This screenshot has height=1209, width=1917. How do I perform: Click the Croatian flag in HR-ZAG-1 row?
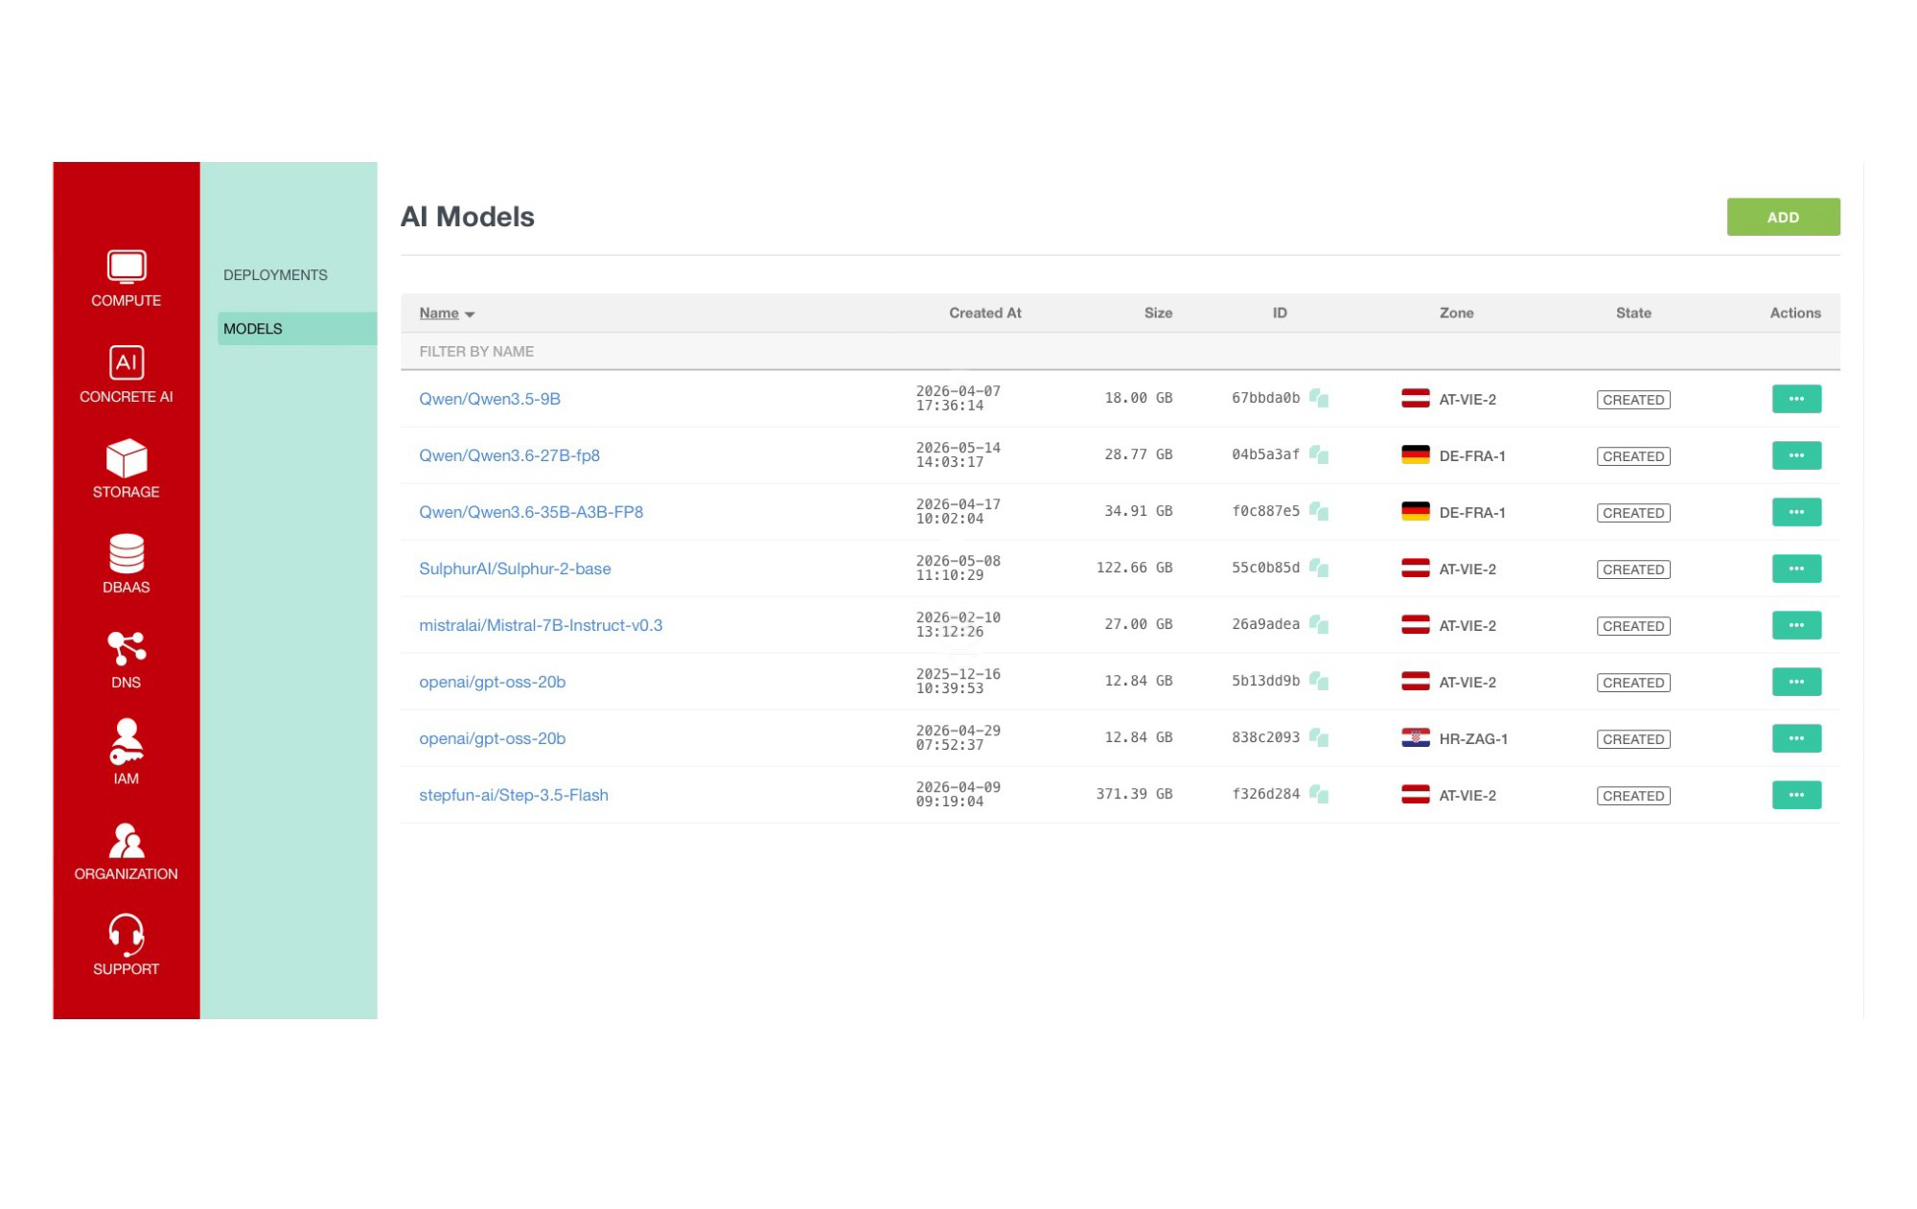coord(1415,737)
